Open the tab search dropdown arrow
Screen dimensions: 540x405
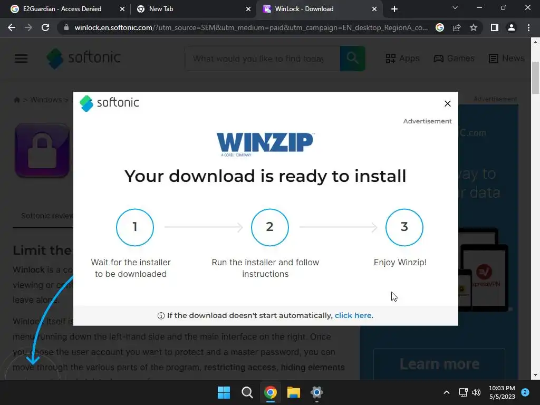tap(455, 7)
